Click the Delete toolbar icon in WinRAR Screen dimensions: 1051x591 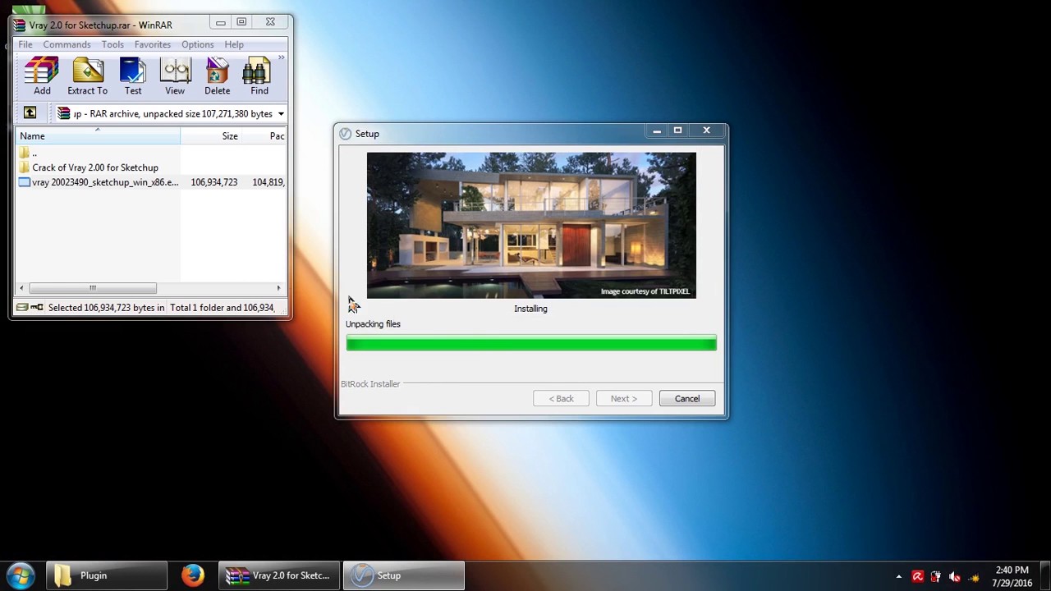[x=217, y=76]
